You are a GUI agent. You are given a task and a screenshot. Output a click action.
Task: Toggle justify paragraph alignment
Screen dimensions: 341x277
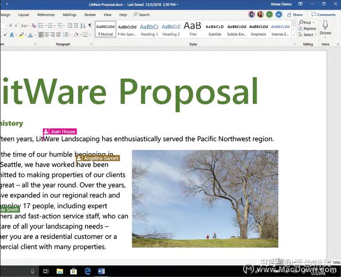click(x=59, y=35)
